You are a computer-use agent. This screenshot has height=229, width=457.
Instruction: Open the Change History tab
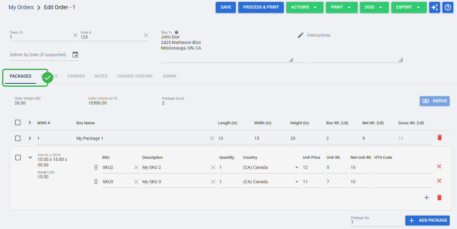135,76
